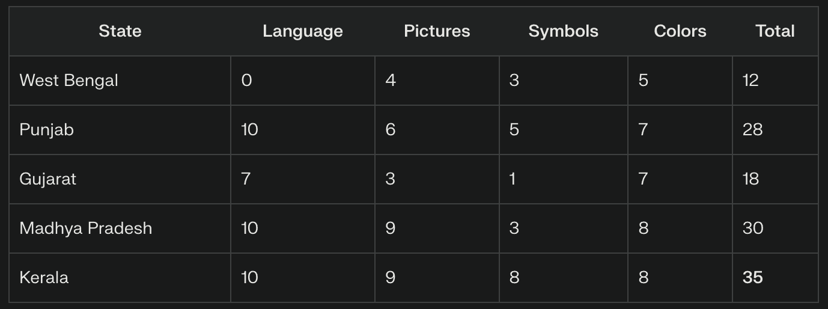Viewport: 828px width, 309px height.
Task: Click Punjab's Pictures value 6
Action: [x=391, y=130]
